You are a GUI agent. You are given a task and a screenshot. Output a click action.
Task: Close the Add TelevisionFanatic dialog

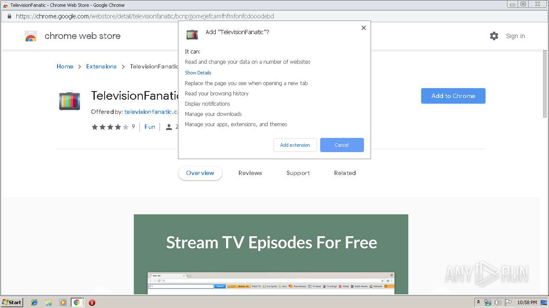(363, 28)
